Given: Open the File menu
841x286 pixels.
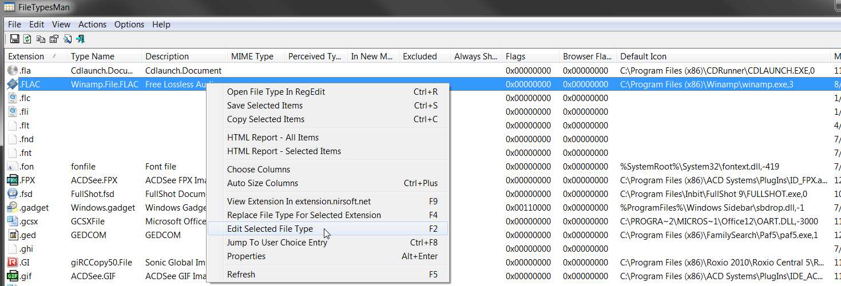Looking at the screenshot, I should (14, 25).
